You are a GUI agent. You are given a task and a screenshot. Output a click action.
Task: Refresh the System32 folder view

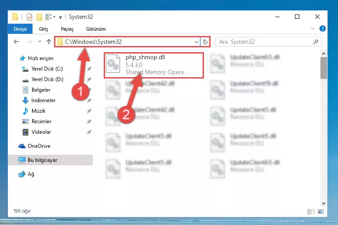205,42
